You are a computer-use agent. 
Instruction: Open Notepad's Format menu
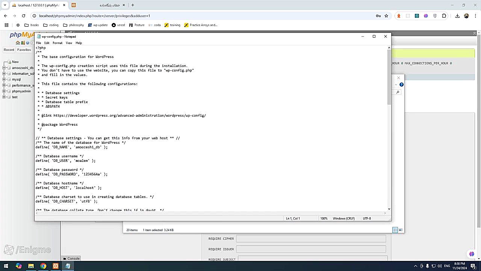(x=57, y=43)
